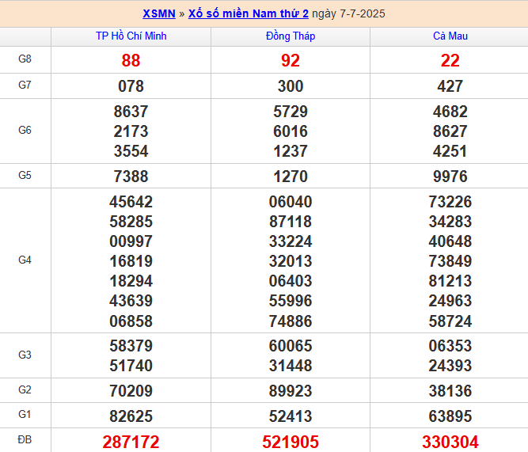Screen dimensions: 528x452
Task: Click the G6 number 6016
Action: click(x=291, y=131)
